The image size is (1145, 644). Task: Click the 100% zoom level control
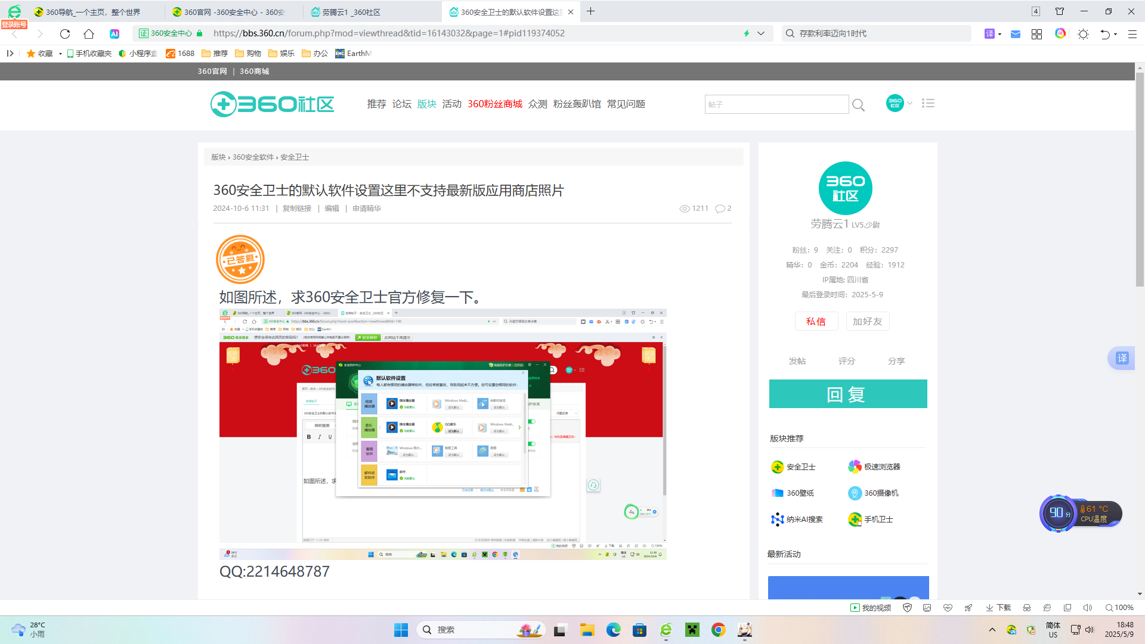coord(1119,608)
